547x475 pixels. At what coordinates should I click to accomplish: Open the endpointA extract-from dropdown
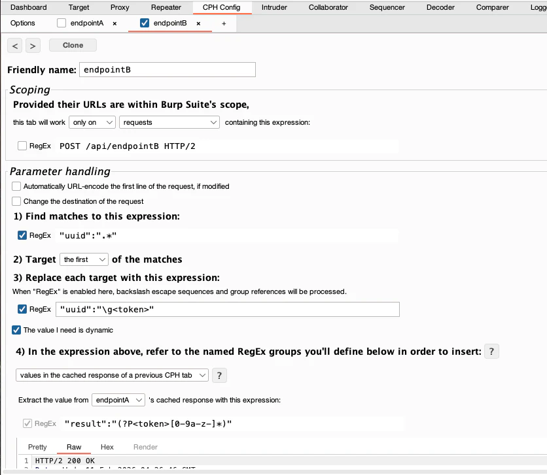pyautogui.click(x=118, y=400)
